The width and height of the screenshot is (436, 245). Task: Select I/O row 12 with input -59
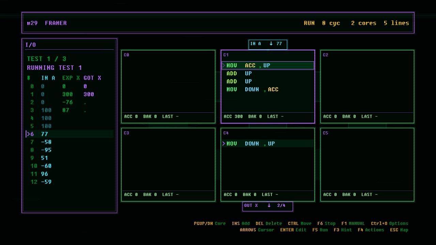(x=69, y=182)
